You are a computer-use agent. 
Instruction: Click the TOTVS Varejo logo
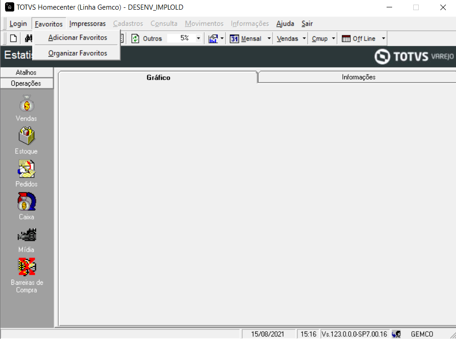point(414,57)
